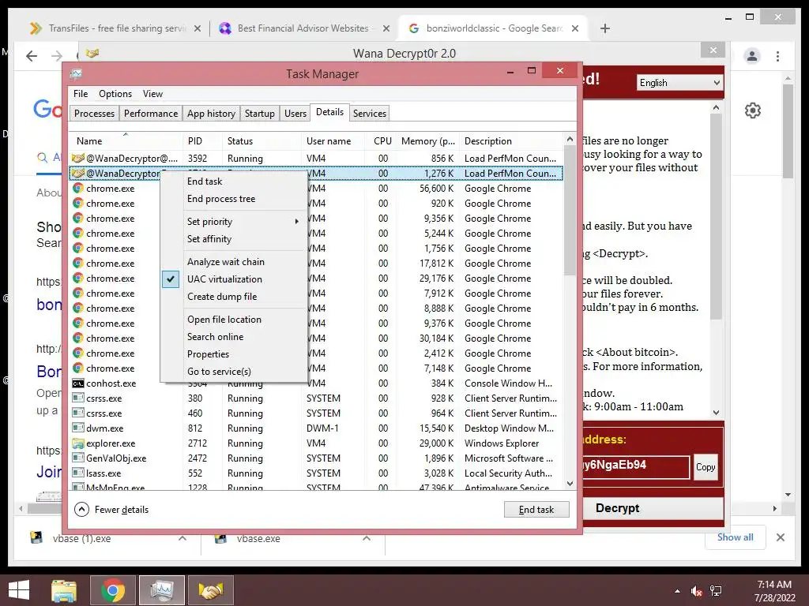Click the Task Manager title bar icon

tap(76, 74)
